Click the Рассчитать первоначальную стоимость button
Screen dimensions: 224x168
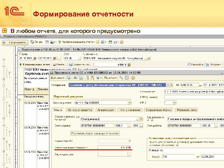point(95,133)
